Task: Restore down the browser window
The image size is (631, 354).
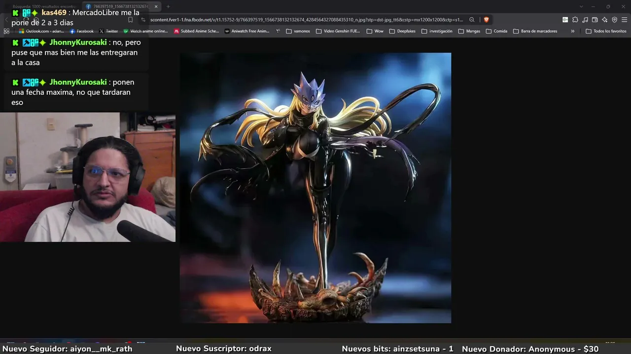Action: [x=608, y=6]
